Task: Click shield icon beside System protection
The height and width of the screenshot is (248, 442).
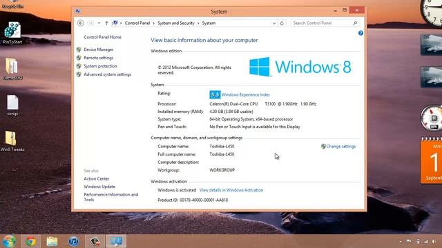Action: click(x=79, y=66)
